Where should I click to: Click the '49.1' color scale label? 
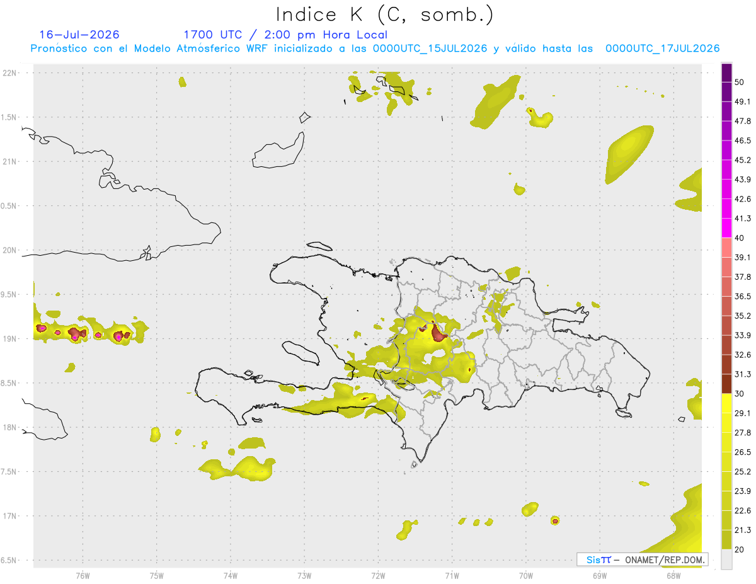(743, 101)
